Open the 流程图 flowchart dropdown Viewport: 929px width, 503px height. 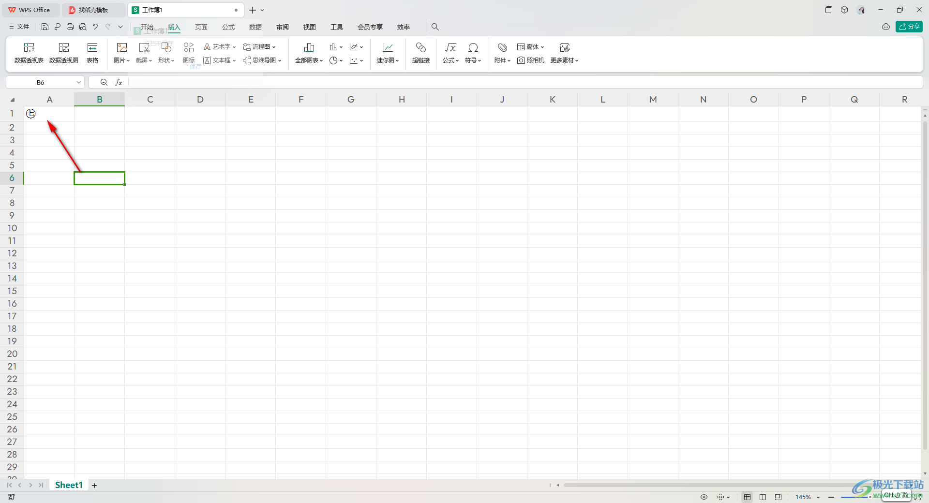click(259, 47)
